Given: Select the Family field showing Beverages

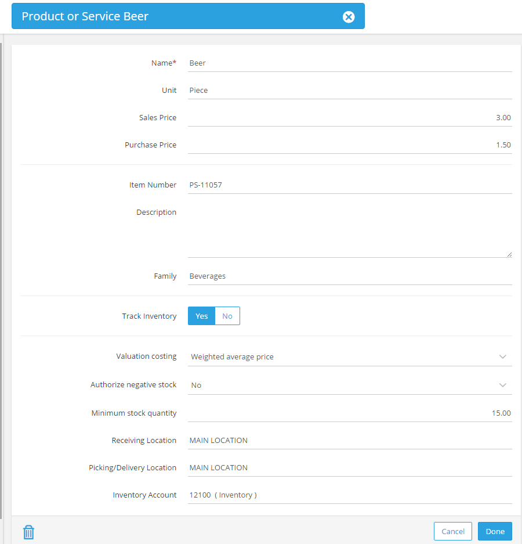Looking at the screenshot, I should (350, 276).
